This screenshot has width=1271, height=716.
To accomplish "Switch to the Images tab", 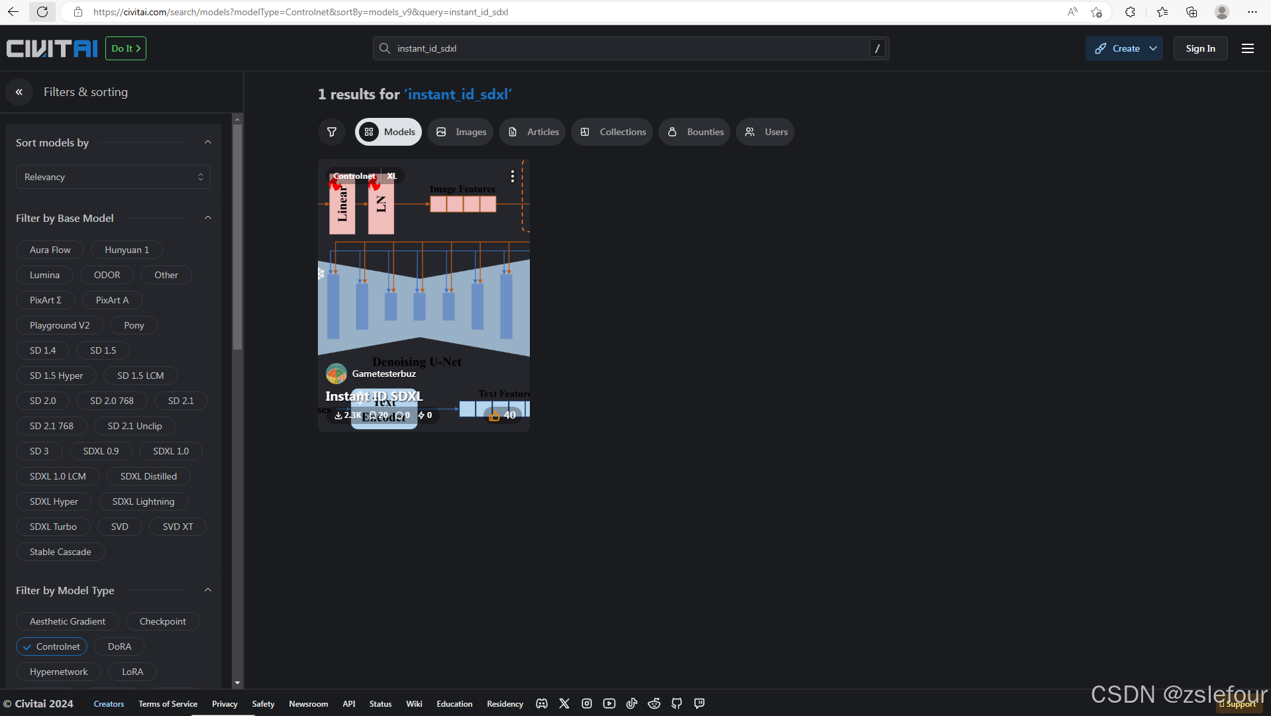I will coord(461,132).
